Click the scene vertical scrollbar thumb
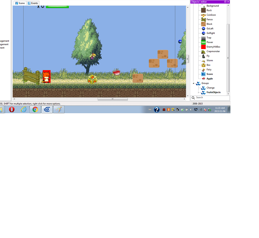Viewport: 259px width, 238px height. point(188,59)
